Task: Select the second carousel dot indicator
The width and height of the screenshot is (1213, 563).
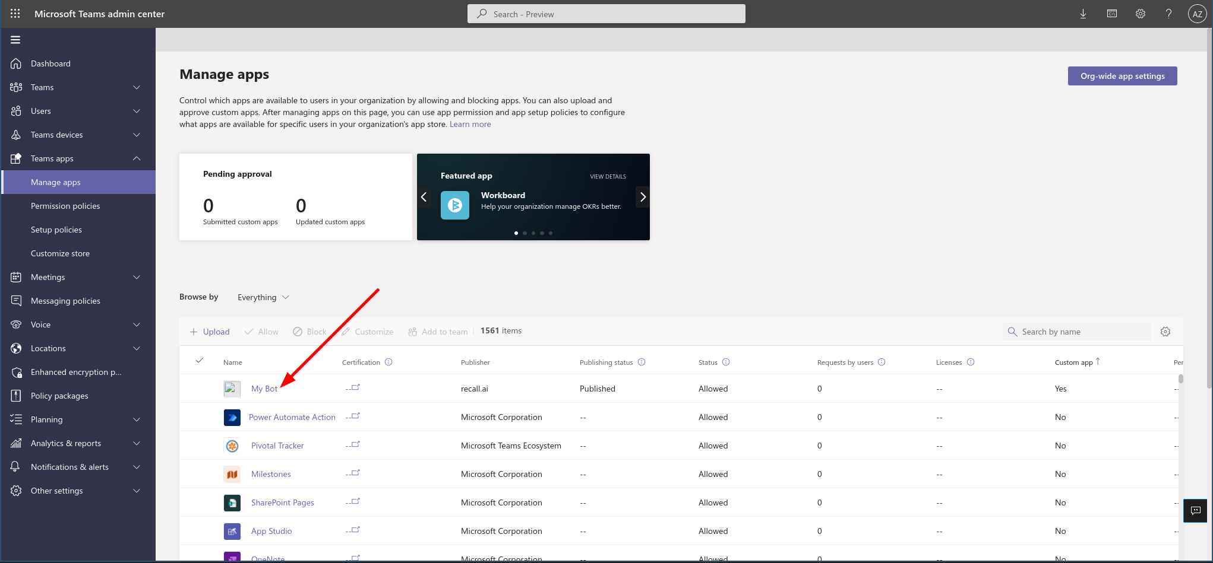Action: pos(525,233)
